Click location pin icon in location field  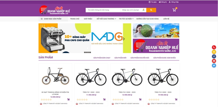click(144, 10)
